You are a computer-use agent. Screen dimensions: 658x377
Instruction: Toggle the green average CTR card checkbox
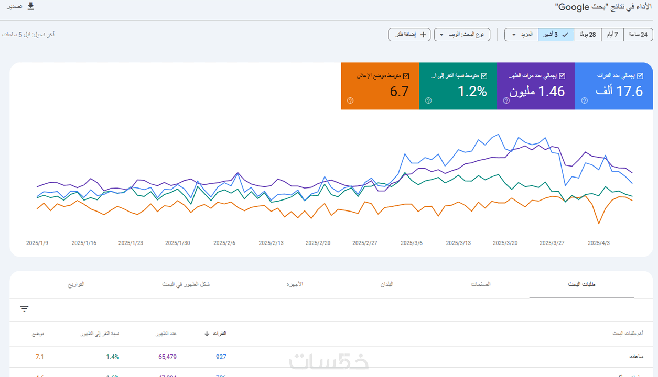484,76
